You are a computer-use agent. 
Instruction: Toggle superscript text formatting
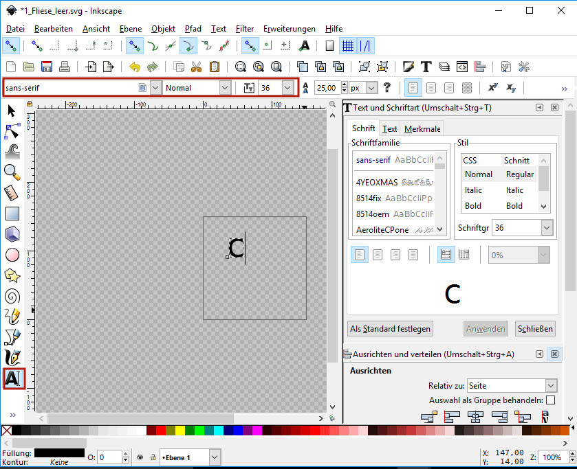point(492,88)
